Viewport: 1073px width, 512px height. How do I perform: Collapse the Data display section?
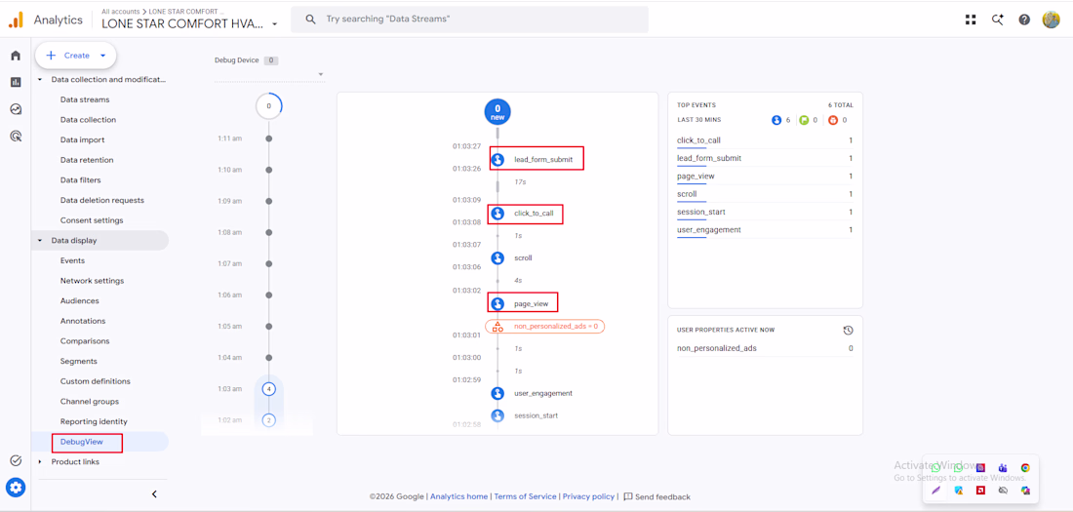[x=40, y=240]
